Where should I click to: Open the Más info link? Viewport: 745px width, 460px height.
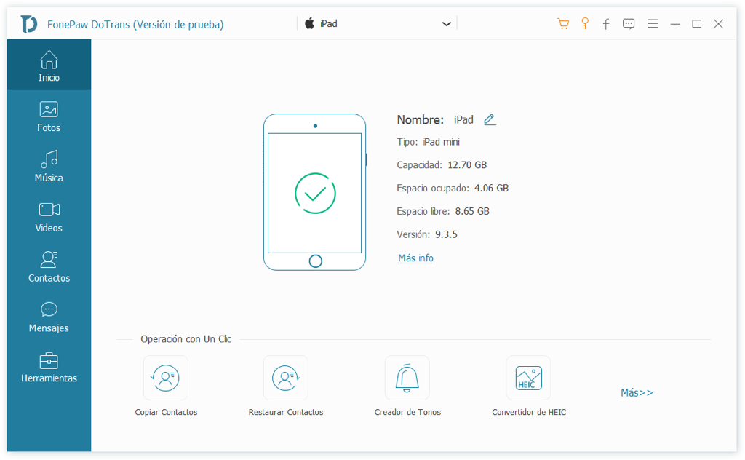pos(415,258)
